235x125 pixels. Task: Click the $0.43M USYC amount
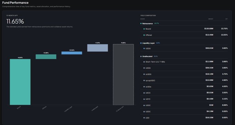click(210, 99)
